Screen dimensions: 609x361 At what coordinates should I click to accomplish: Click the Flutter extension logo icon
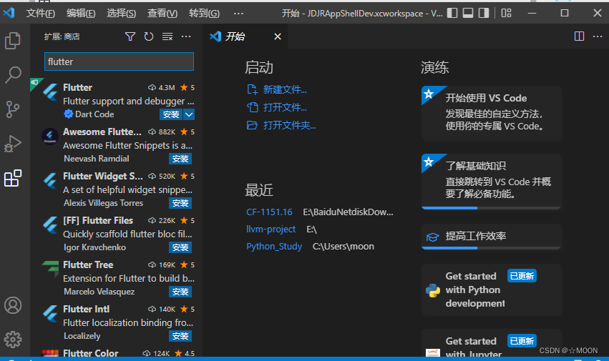click(51, 92)
